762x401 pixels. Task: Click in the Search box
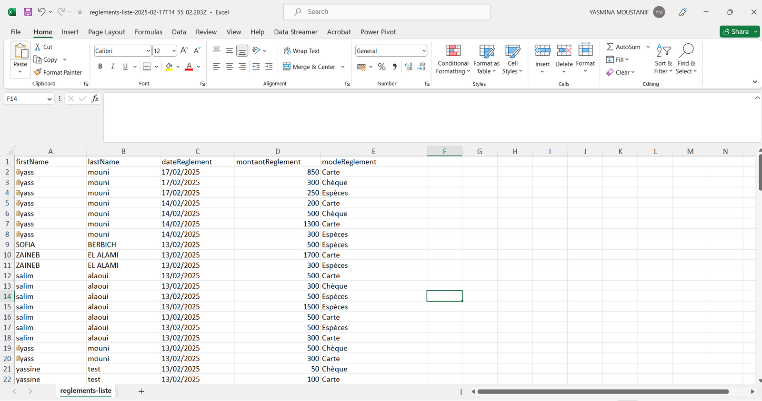pyautogui.click(x=387, y=12)
